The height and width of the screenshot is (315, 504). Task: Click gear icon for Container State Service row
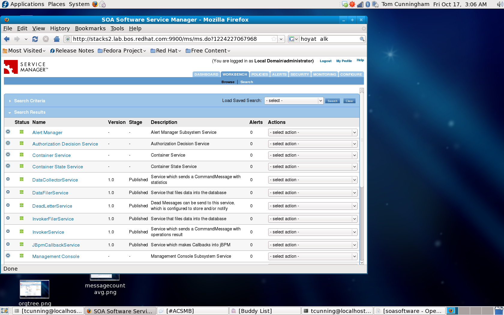pyautogui.click(x=8, y=166)
